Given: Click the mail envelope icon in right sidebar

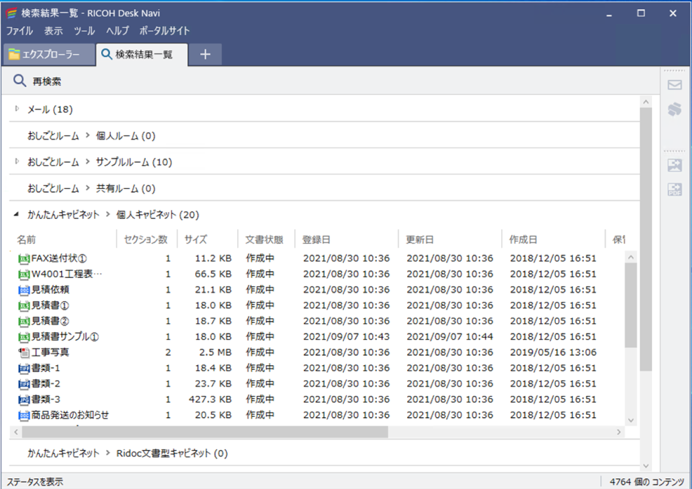Looking at the screenshot, I should (x=675, y=85).
